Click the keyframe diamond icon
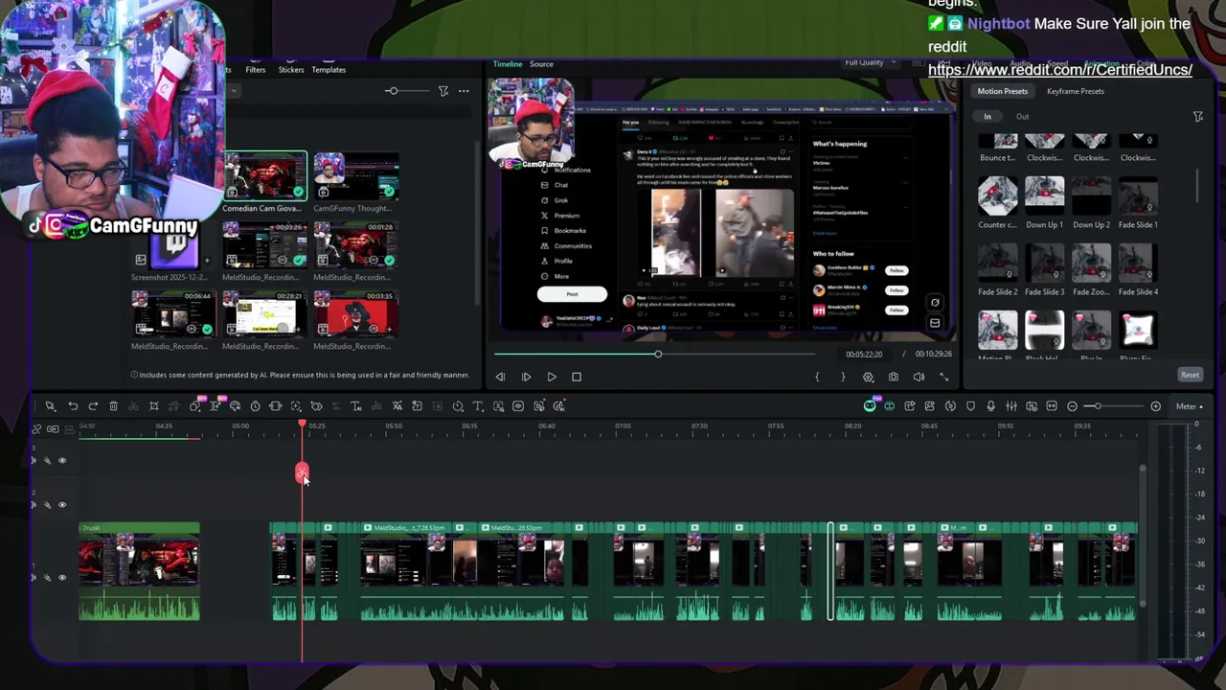Viewport: 1226px width, 690px height. pos(316,406)
